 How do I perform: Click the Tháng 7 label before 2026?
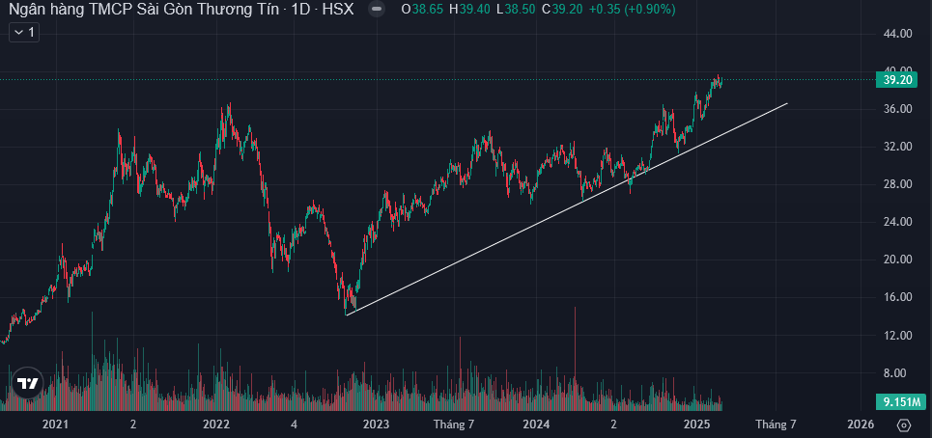pyautogui.click(x=776, y=424)
